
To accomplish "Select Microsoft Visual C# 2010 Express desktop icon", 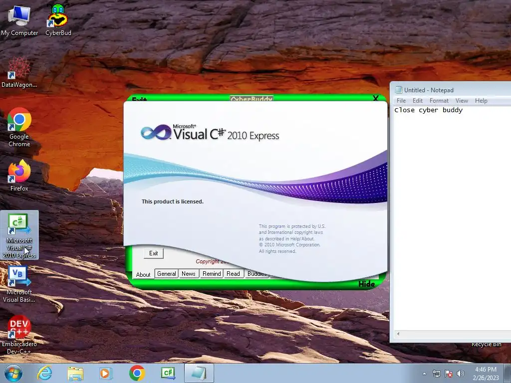I will (19, 235).
